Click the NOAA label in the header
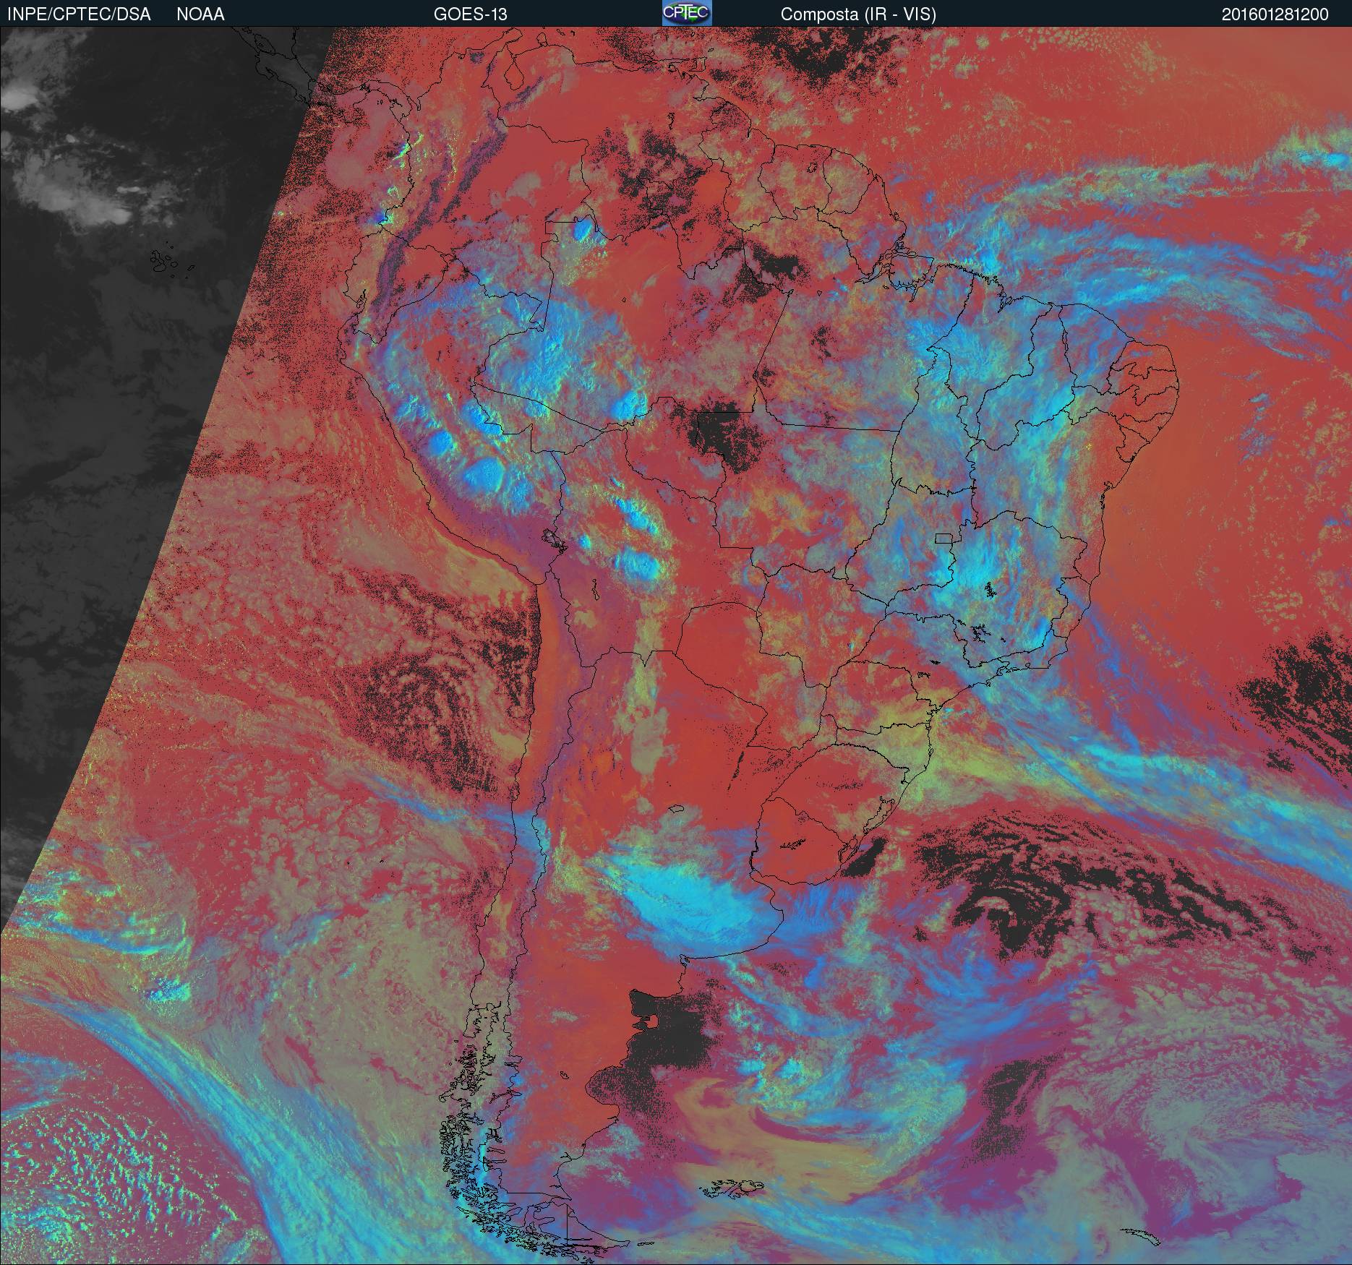1352x1265 pixels. tap(200, 14)
